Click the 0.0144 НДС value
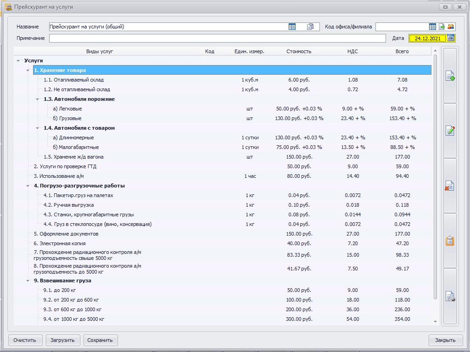Viewport: 470px width, 352px height. 353,214
